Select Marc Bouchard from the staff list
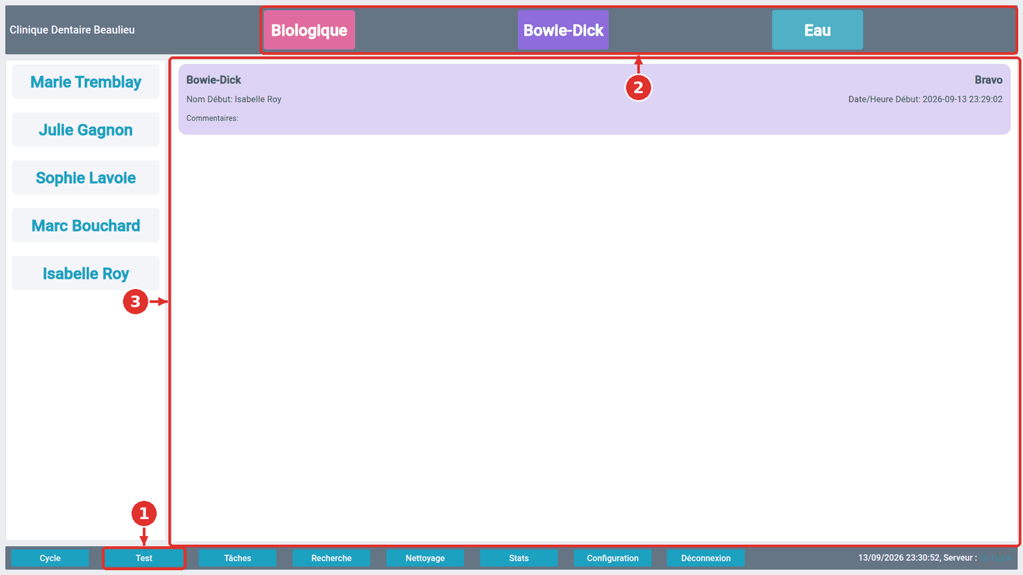This screenshot has width=1023, height=575. pyautogui.click(x=86, y=226)
